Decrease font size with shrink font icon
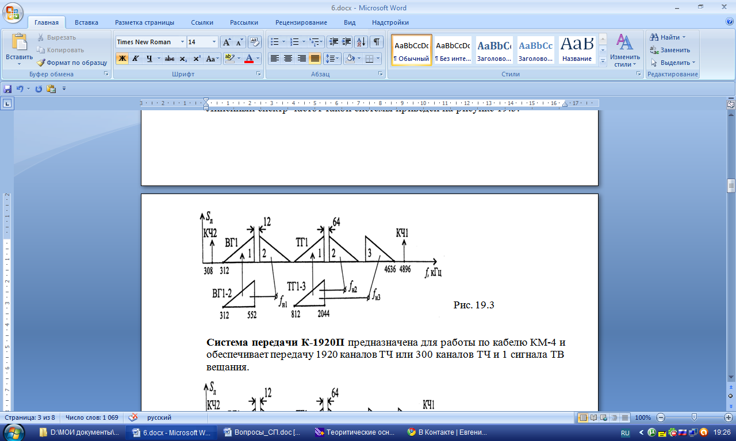The height and width of the screenshot is (441, 736). tap(239, 42)
